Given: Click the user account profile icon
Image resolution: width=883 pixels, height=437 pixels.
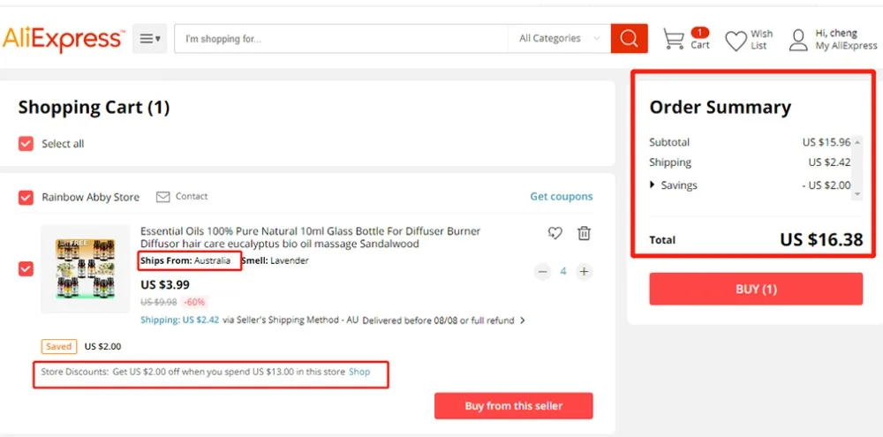Looking at the screenshot, I should 798,40.
